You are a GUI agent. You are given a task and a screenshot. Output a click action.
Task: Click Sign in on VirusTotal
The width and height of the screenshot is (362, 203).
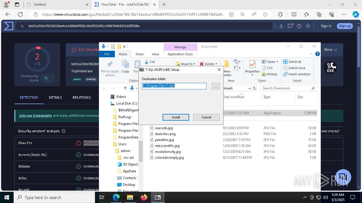click(x=326, y=26)
